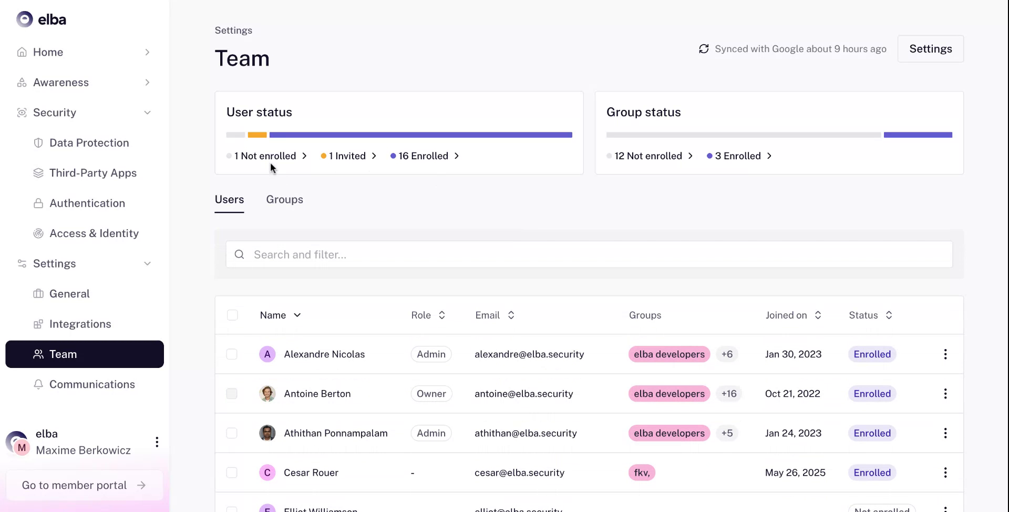Click the Third-Party Apps layers icon

pyautogui.click(x=38, y=173)
